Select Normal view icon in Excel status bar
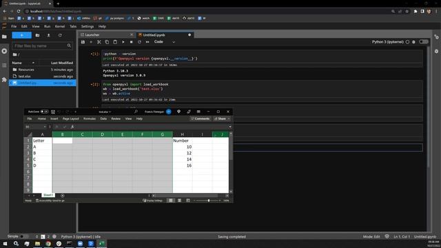The width and height of the screenshot is (441, 248). coord(171,200)
